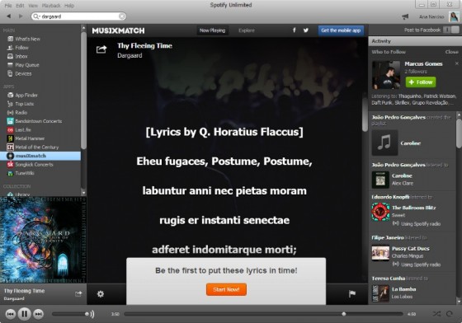Open Alex Clare artist link
This screenshot has height=323, width=462.
point(403,183)
